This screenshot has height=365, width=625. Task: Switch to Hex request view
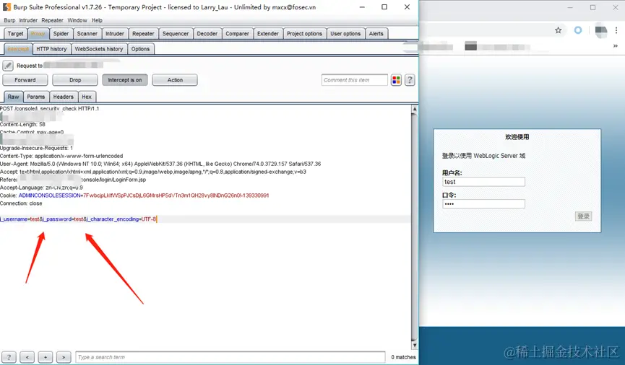pos(87,97)
